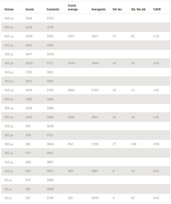The width and height of the screenshot is (171, 204).
Task: Click the Std dev column header
Action: (117, 9)
